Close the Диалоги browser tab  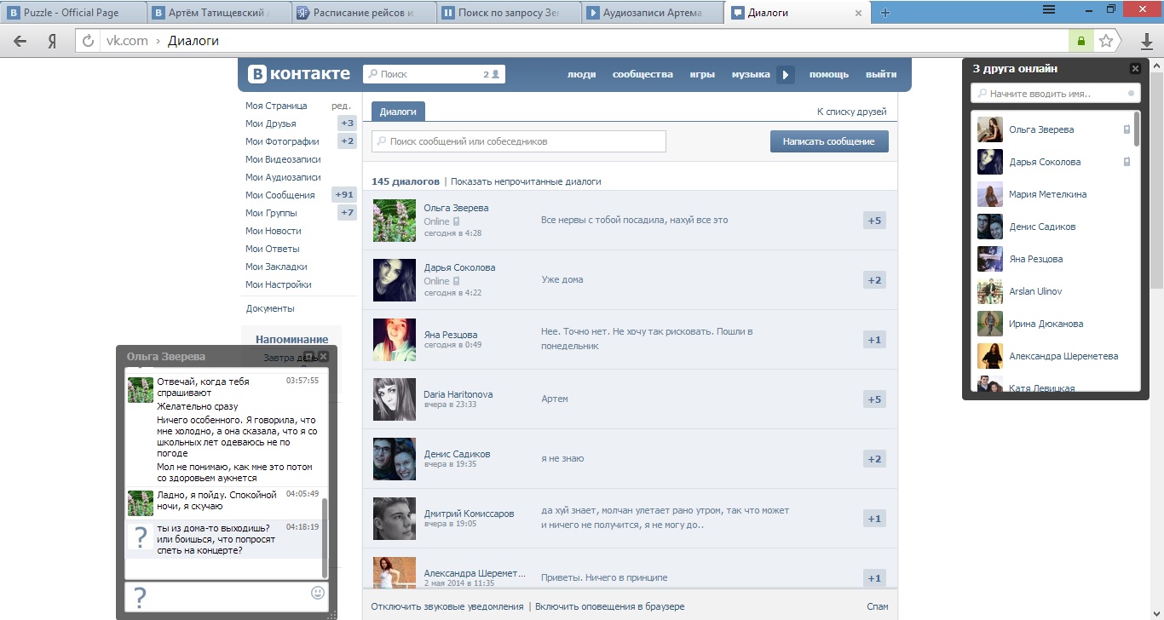pyautogui.click(x=859, y=13)
